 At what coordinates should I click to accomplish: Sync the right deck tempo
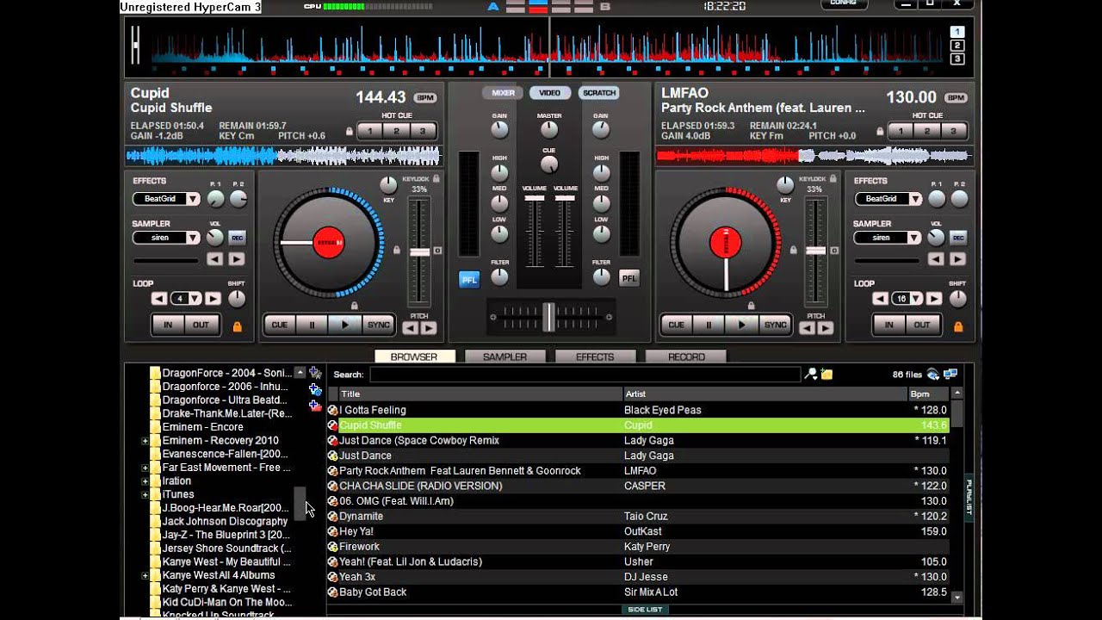tap(776, 325)
